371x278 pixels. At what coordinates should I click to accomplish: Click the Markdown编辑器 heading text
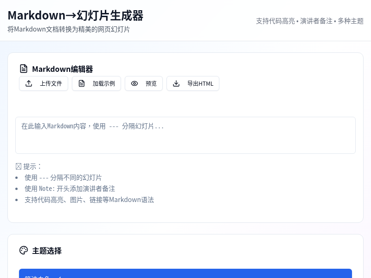click(63, 69)
